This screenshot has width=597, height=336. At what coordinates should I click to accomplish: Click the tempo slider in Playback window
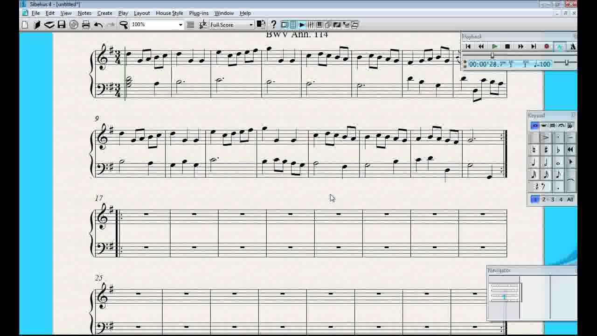[x=566, y=63]
